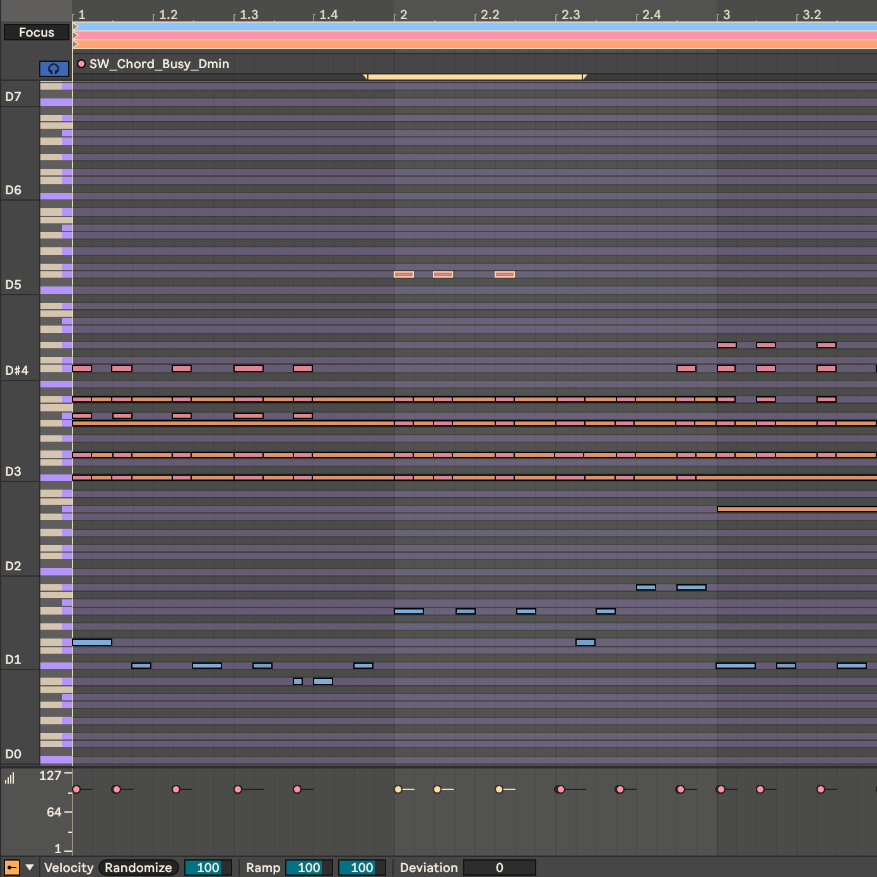Click the Randomize amount field showing 100
This screenshot has height=877, width=877.
[208, 868]
